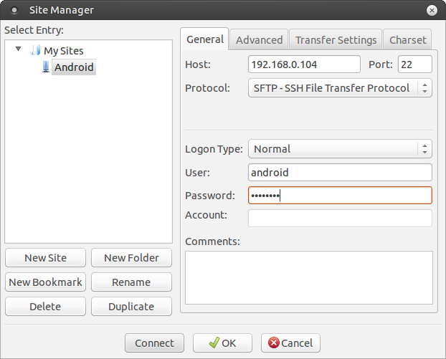
Task: Click the Comments text area
Action: click(x=308, y=277)
